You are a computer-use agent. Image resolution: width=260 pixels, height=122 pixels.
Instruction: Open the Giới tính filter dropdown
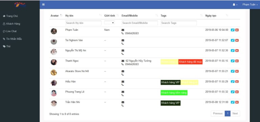coord(109,23)
